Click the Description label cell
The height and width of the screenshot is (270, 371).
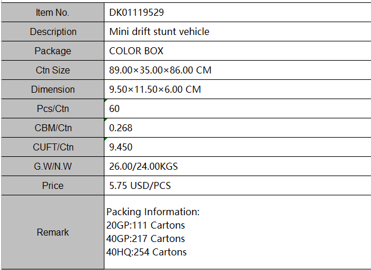click(x=53, y=31)
